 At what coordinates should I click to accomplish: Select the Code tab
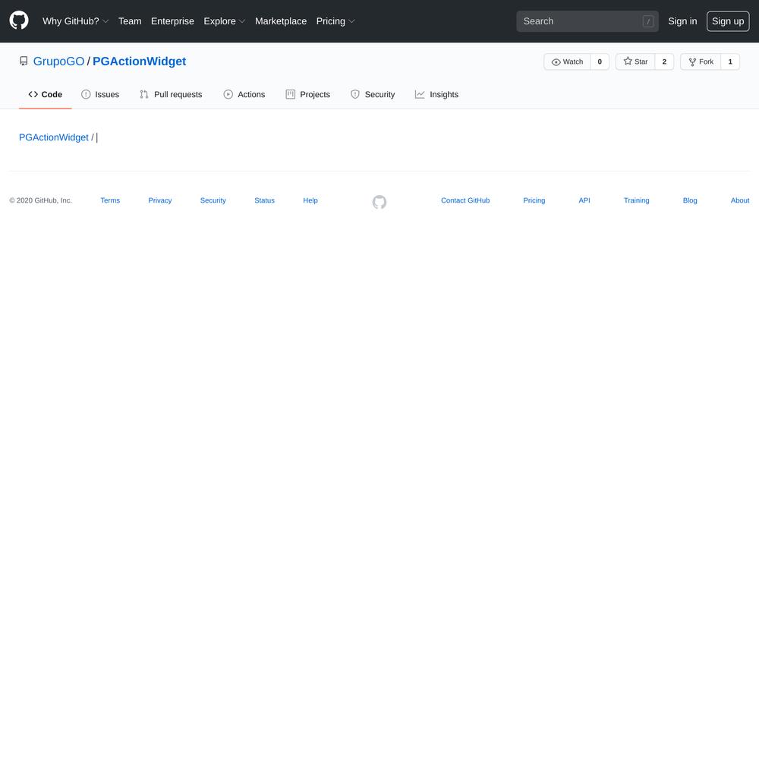[45, 94]
